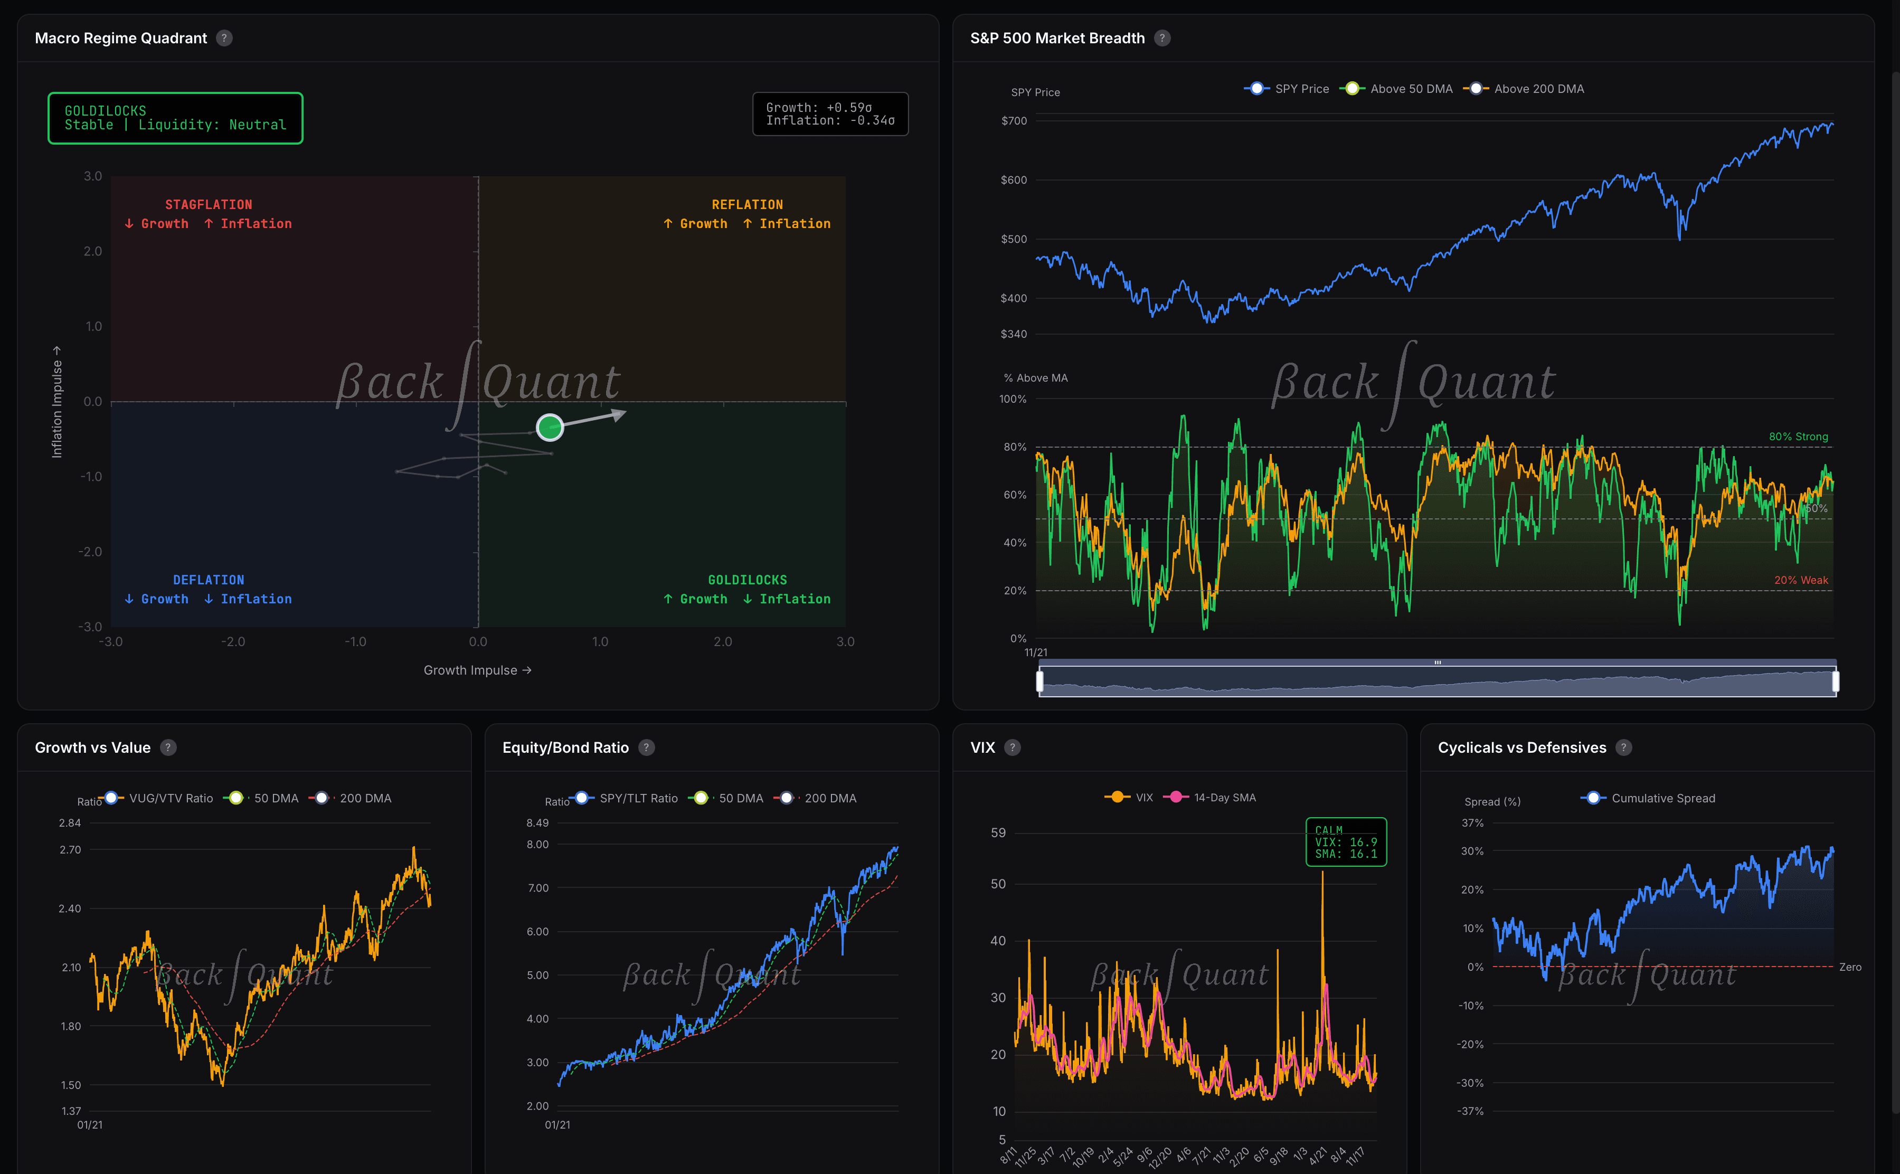The image size is (1900, 1174).
Task: Toggle the Above 50 DMA series
Action: [1353, 89]
